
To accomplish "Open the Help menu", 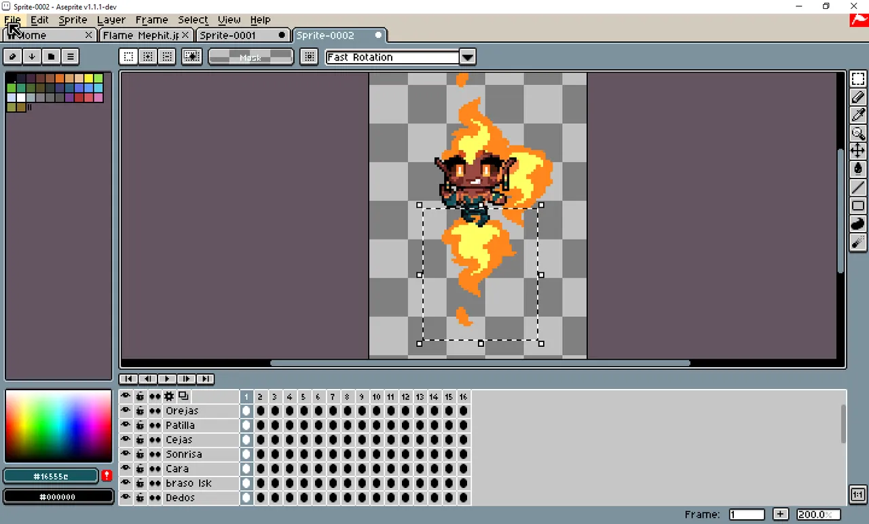I will [260, 20].
